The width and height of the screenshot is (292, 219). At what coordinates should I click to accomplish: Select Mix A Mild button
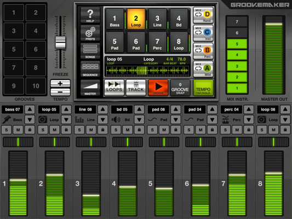(203, 69)
